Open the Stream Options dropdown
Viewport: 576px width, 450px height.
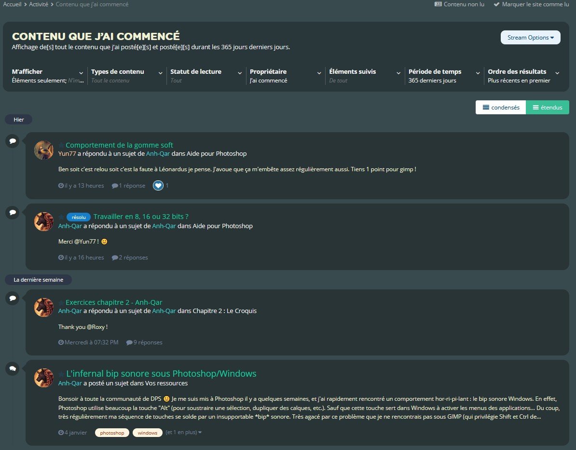click(x=530, y=38)
